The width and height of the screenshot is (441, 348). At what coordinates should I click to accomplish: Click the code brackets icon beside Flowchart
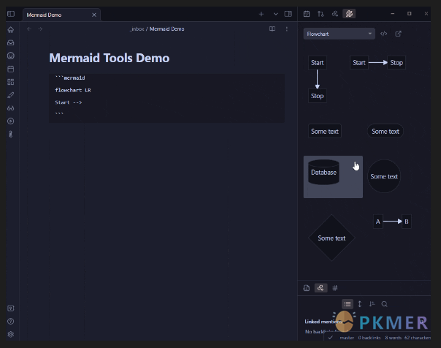pyautogui.click(x=383, y=34)
